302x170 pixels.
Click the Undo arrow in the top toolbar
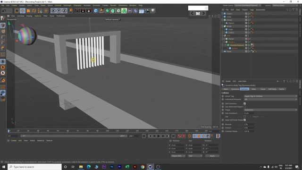pos(4,11)
